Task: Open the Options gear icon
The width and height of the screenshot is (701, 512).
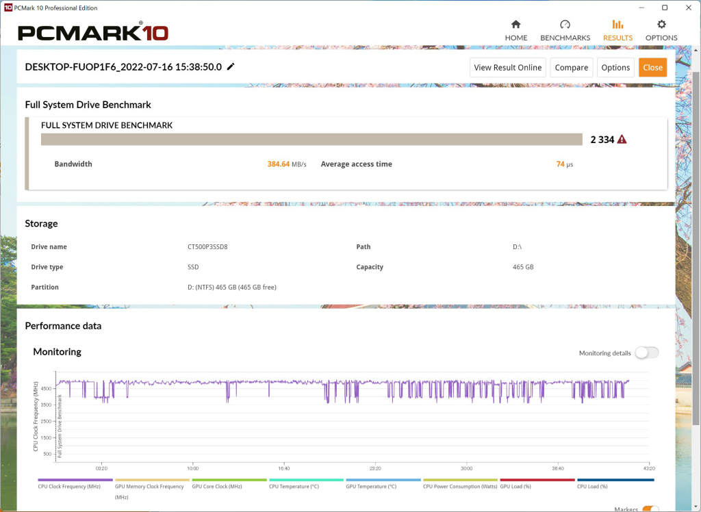Action: coord(661,24)
